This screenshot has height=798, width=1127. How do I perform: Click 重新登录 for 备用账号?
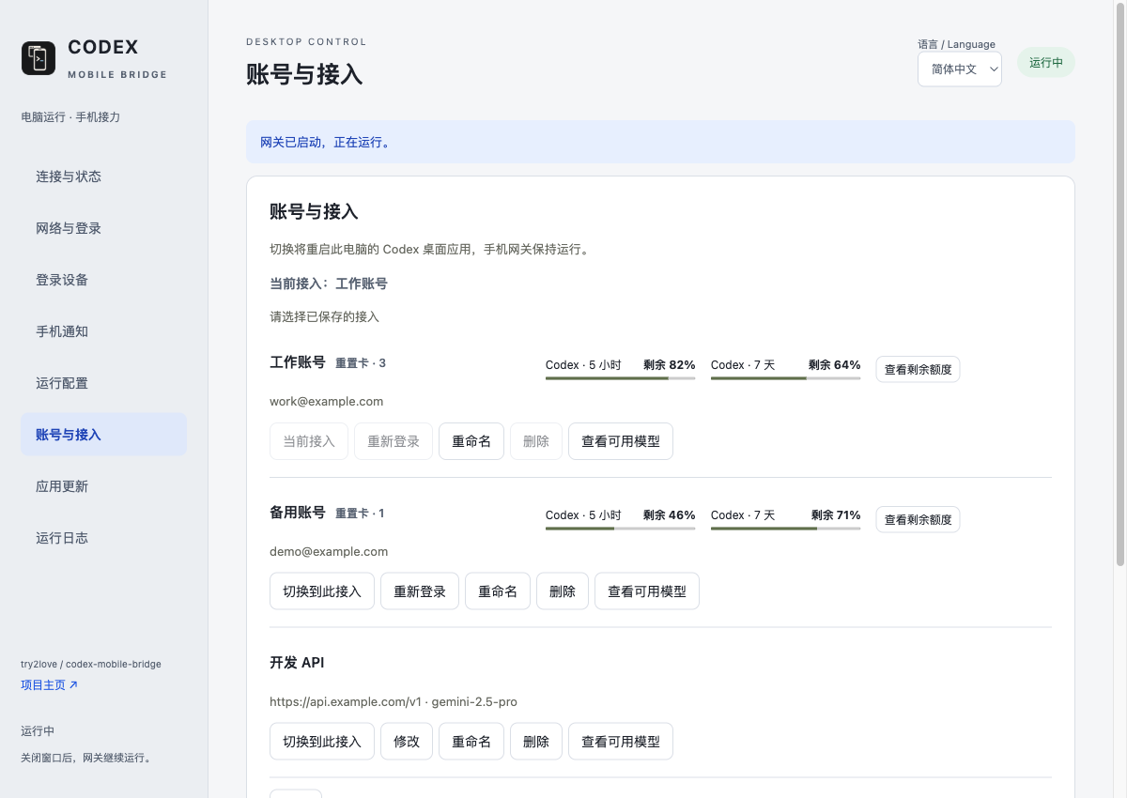tap(420, 591)
